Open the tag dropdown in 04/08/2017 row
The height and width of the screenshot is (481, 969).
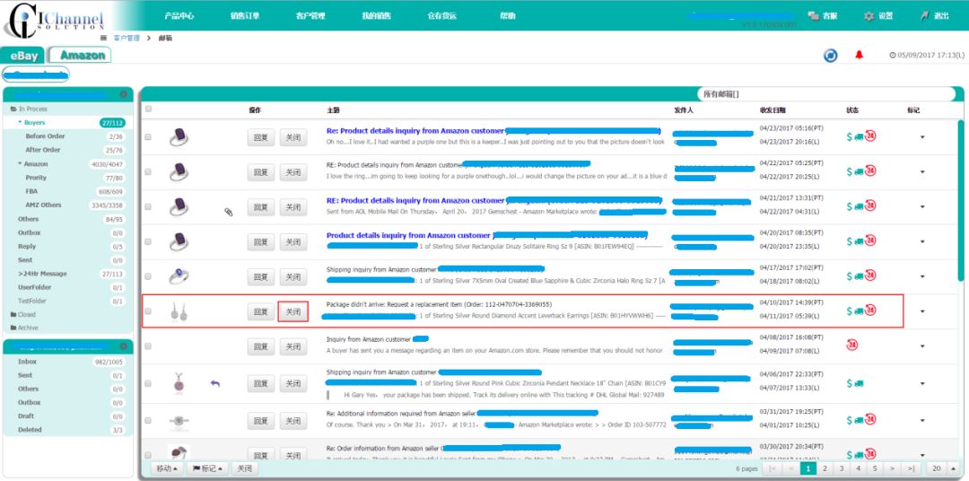point(922,346)
